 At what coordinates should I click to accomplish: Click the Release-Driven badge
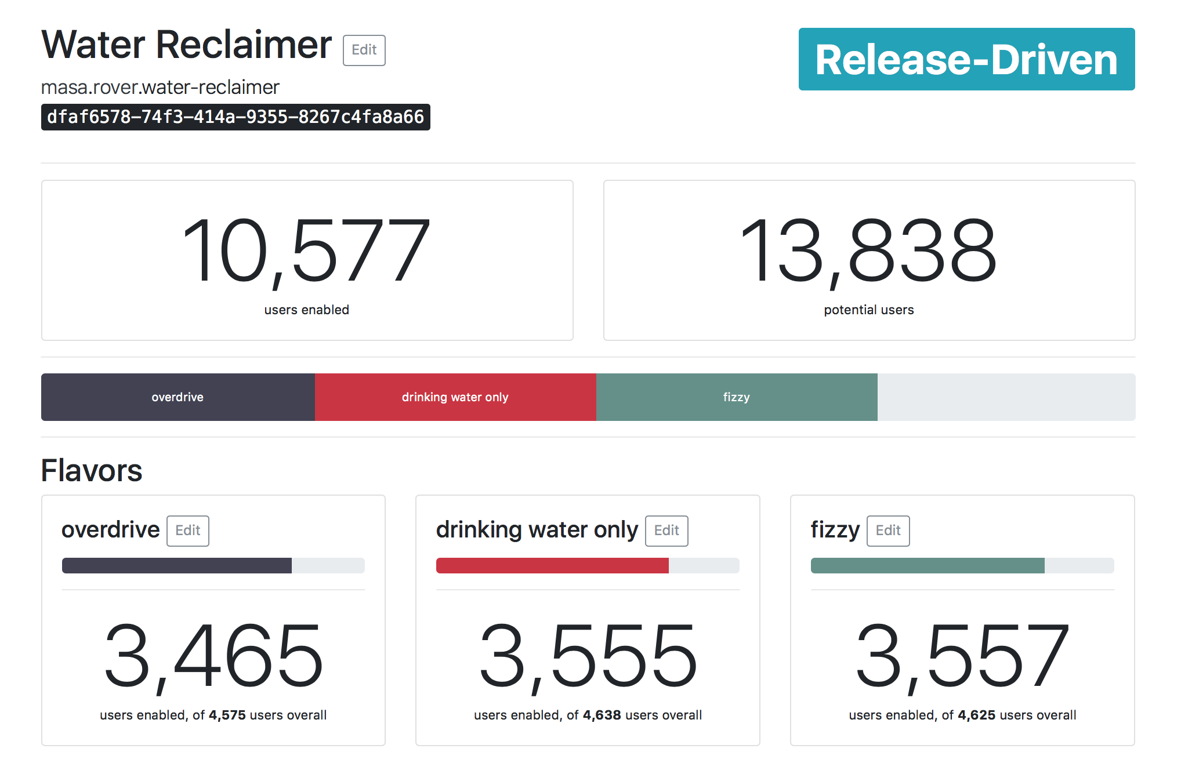966,59
